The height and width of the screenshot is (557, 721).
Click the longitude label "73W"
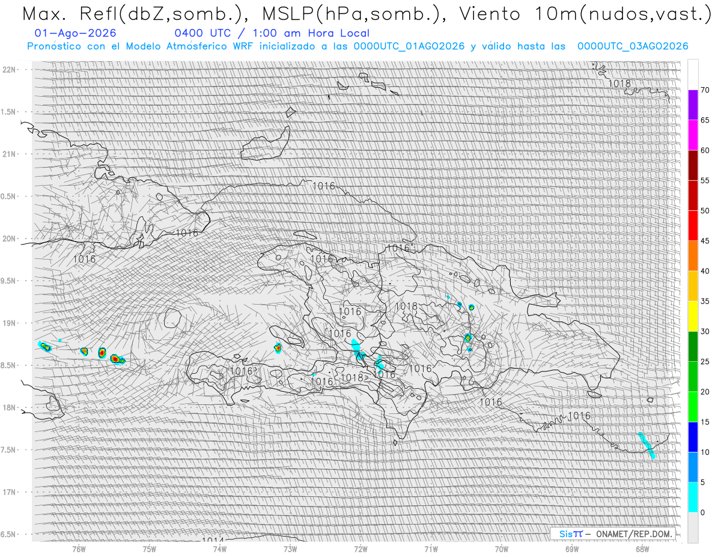click(x=290, y=549)
